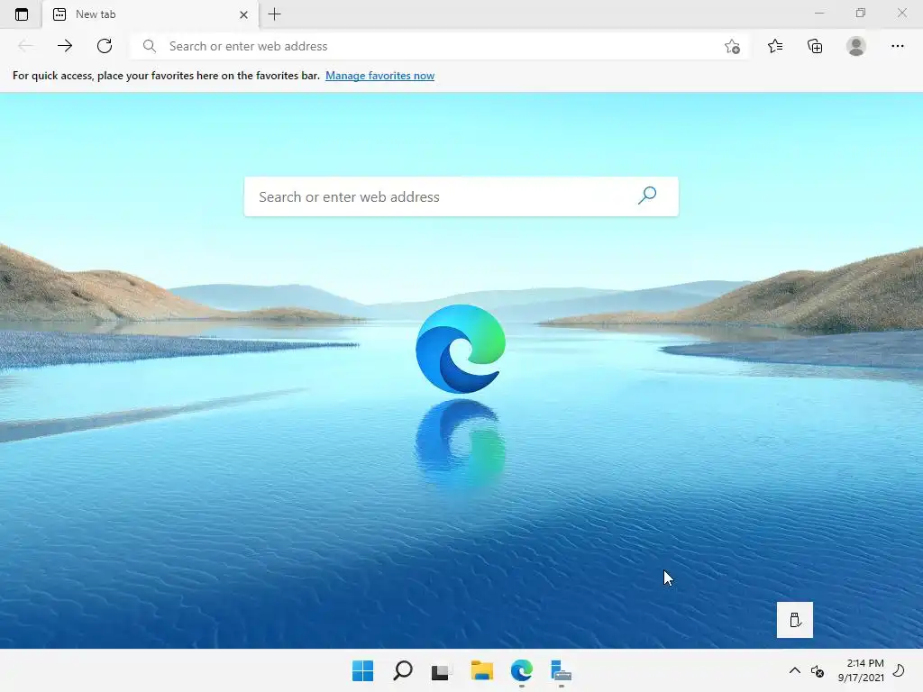Click Manage favorites now link
The image size is (923, 692).
[379, 76]
